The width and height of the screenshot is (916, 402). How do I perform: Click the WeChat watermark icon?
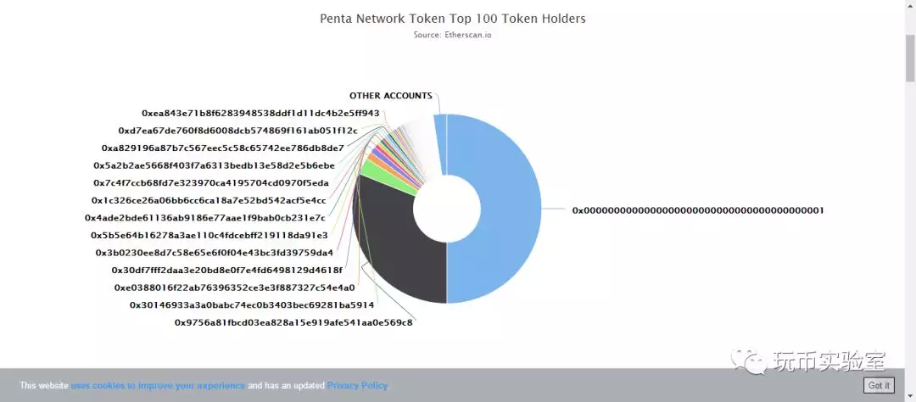750,361
